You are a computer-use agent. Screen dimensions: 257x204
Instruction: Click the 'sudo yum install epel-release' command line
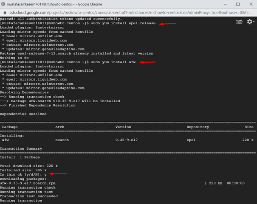78,23
